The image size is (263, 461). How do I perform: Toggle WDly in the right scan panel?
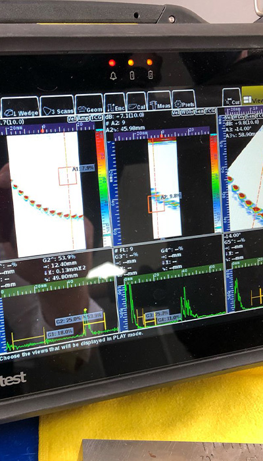coord(238,117)
